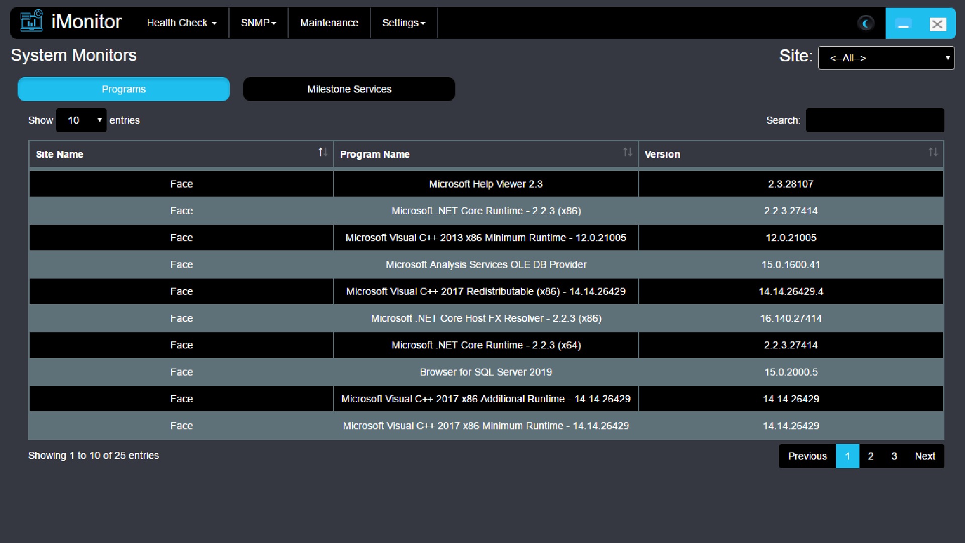Select Visual C++ 2013 x86 Minimum Runtime row
The height and width of the screenshot is (543, 965).
click(x=486, y=238)
